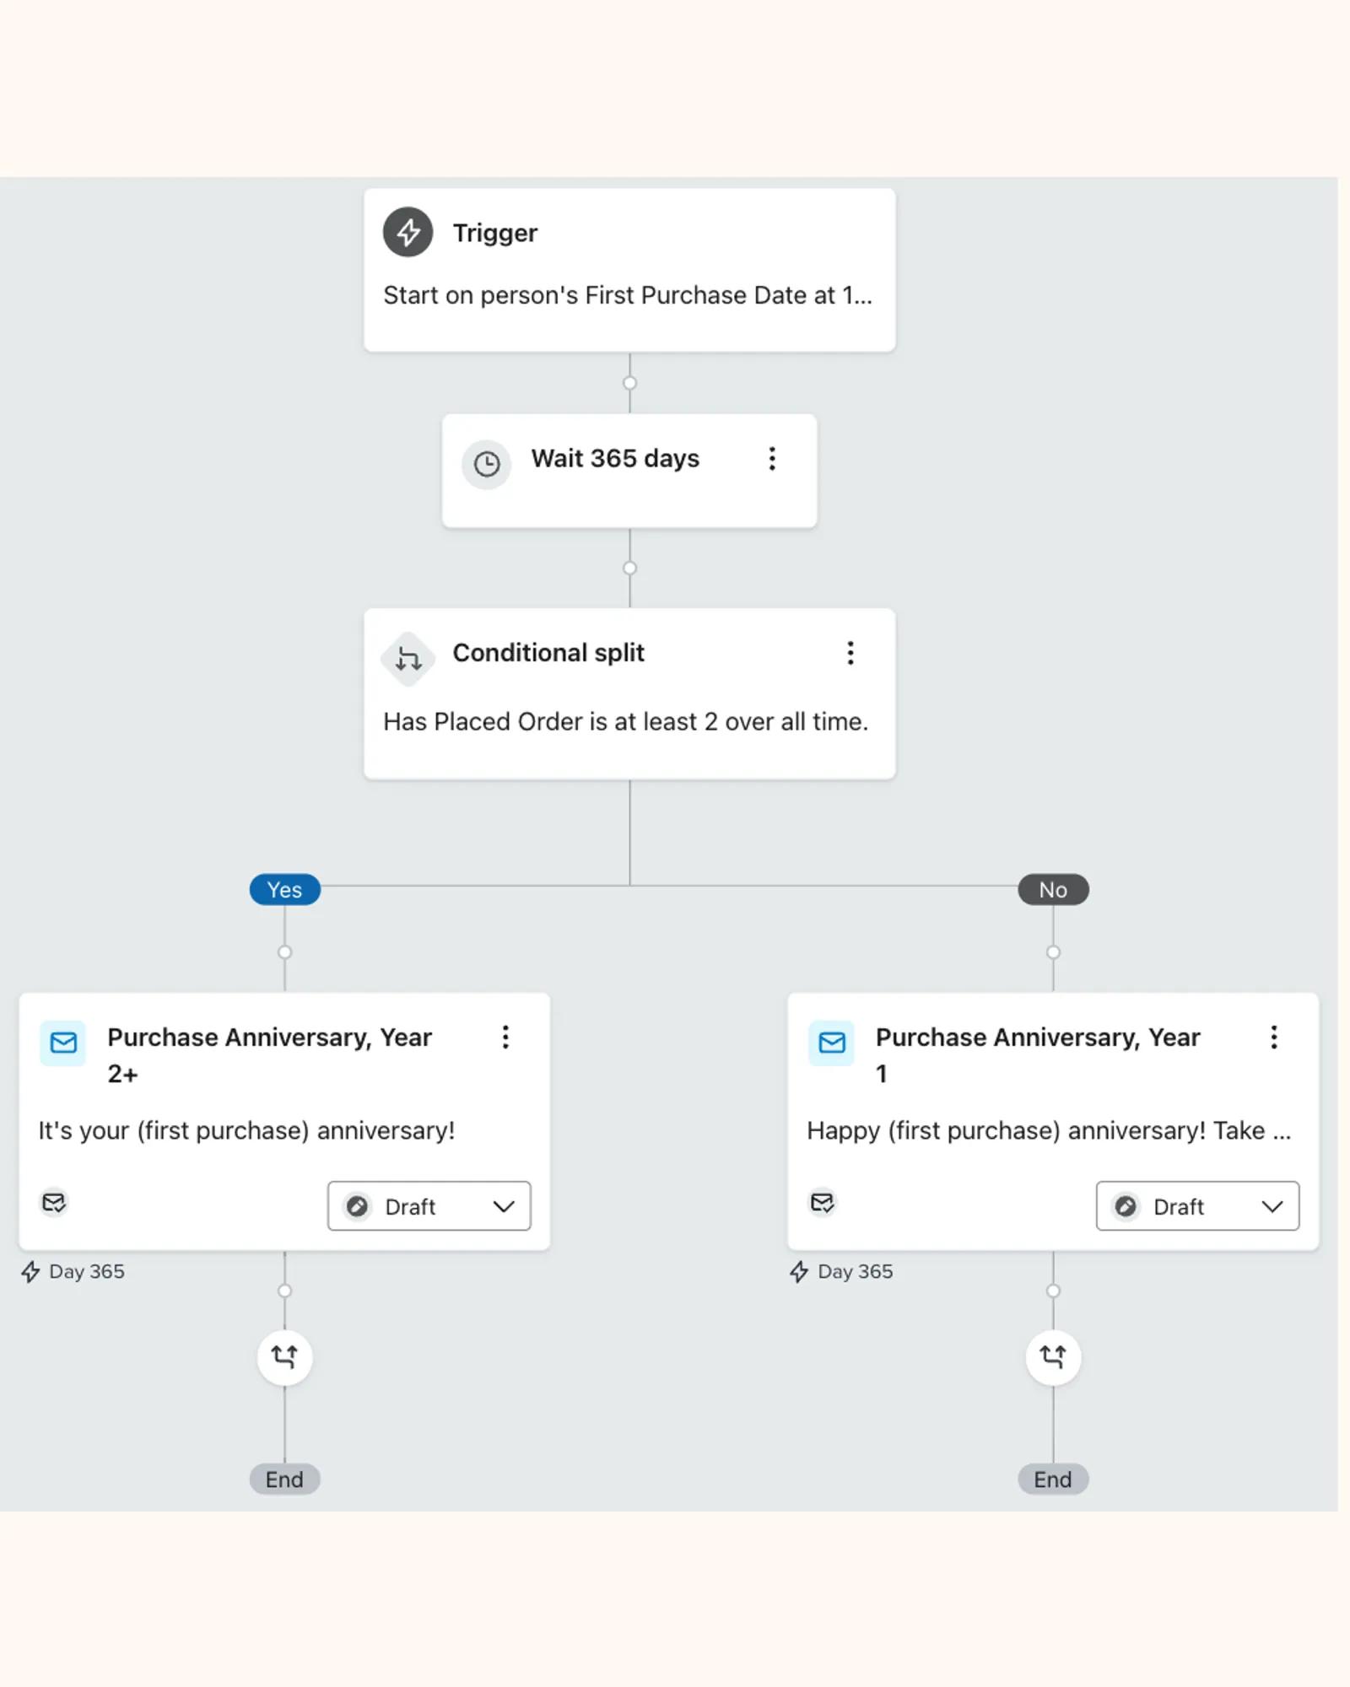Image resolution: width=1350 pixels, height=1687 pixels.
Task: Click the Draft status dot on Year 1 email
Action: coord(1126,1206)
